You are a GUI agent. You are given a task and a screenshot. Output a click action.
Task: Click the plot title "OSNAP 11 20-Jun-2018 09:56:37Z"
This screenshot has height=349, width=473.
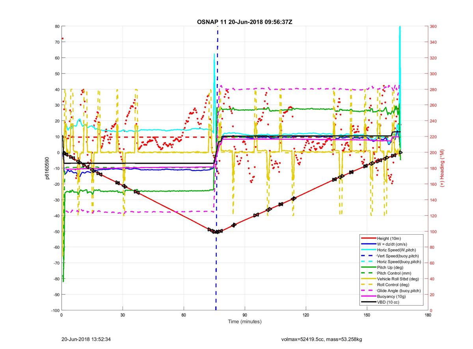tap(244, 22)
